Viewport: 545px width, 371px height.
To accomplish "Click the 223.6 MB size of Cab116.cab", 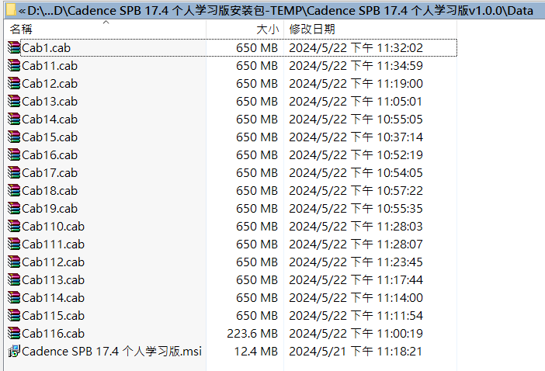I will 252,333.
